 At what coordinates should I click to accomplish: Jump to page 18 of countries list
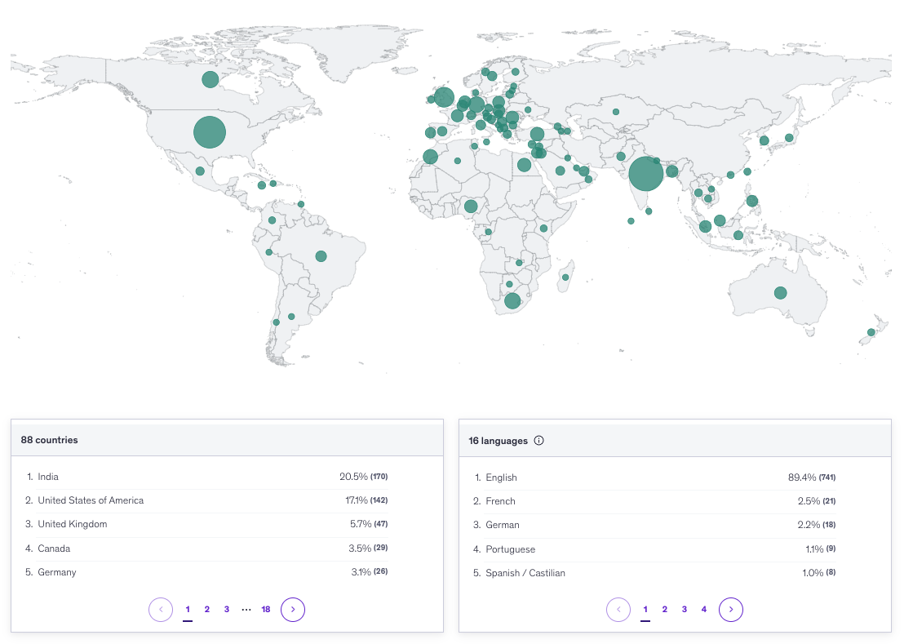coord(266,610)
